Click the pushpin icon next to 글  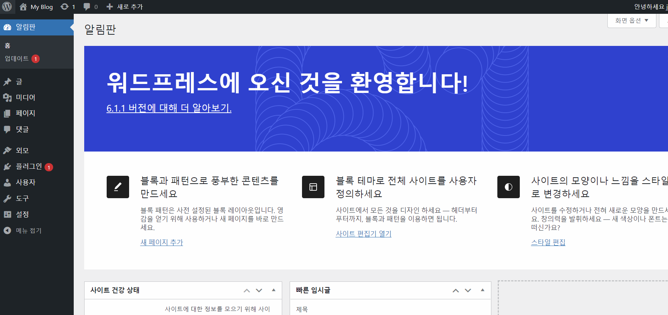click(x=7, y=82)
